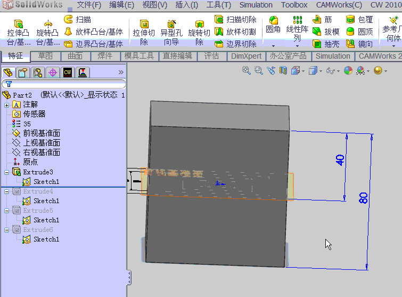402x297 pixels.
Task: Click Zoom to Area in view toolbar
Action: [259, 70]
